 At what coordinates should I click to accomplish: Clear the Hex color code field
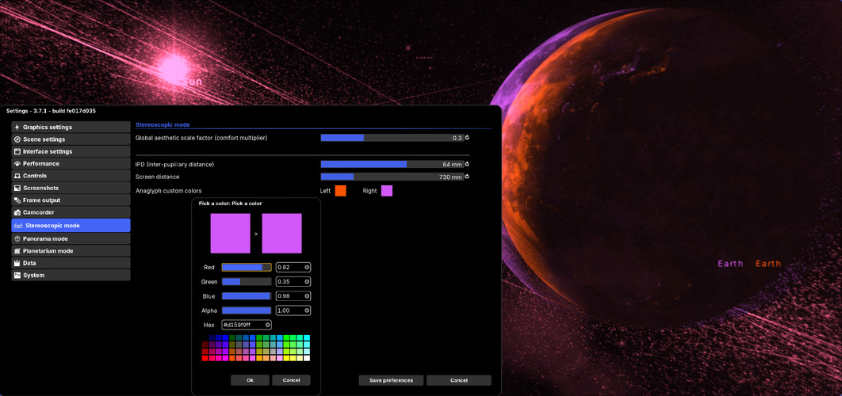268,325
